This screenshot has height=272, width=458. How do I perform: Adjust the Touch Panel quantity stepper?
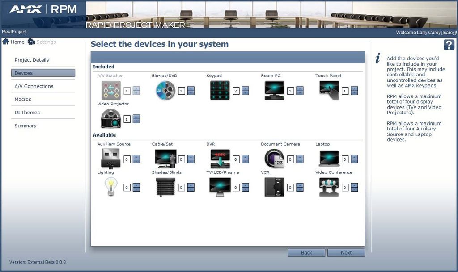pos(354,91)
